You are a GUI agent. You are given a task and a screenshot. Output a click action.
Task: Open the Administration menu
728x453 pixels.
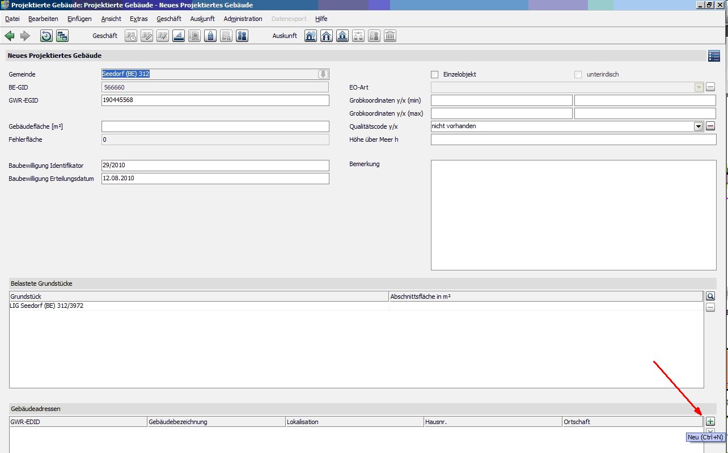(243, 19)
